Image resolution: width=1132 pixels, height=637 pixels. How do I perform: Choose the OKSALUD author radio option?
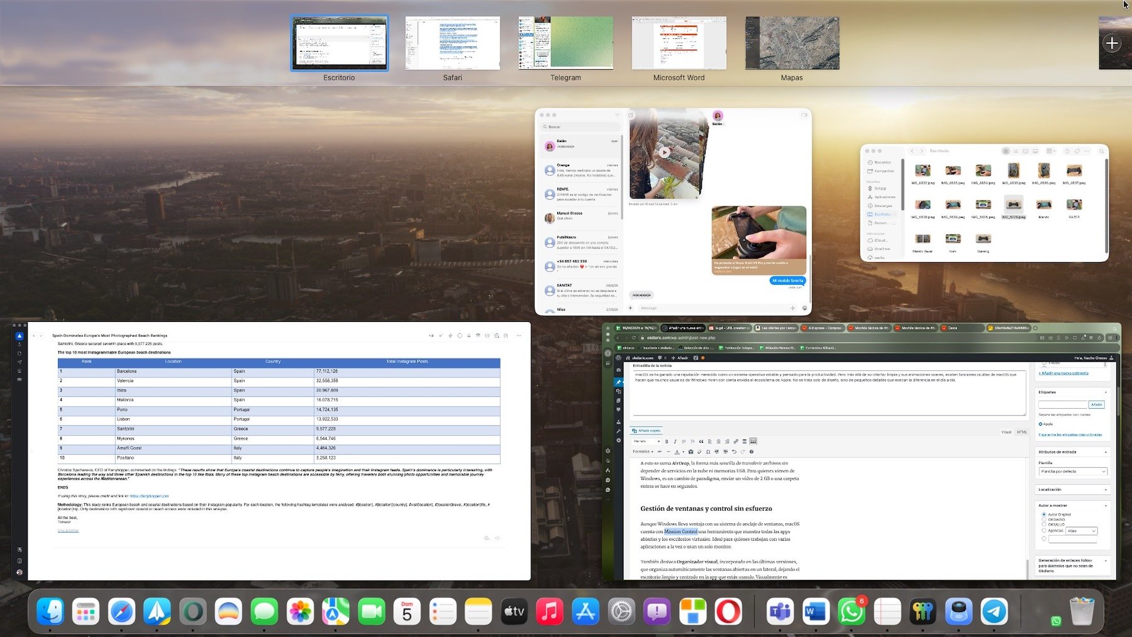[x=1044, y=524]
